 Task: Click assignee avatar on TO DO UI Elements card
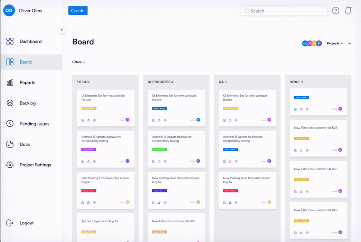pyautogui.click(x=128, y=120)
